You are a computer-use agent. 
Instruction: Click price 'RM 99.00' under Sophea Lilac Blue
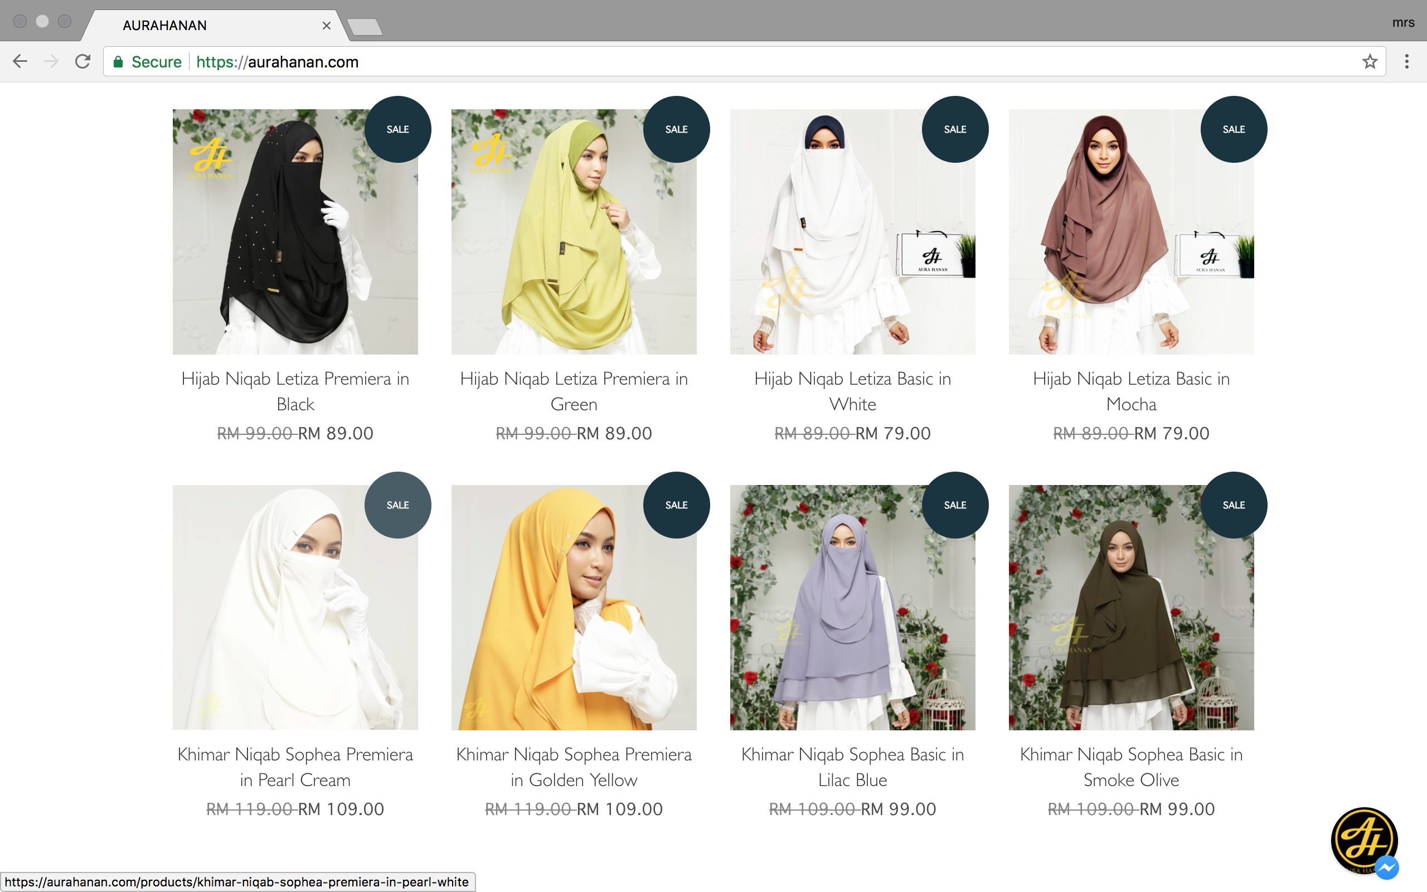click(x=899, y=809)
